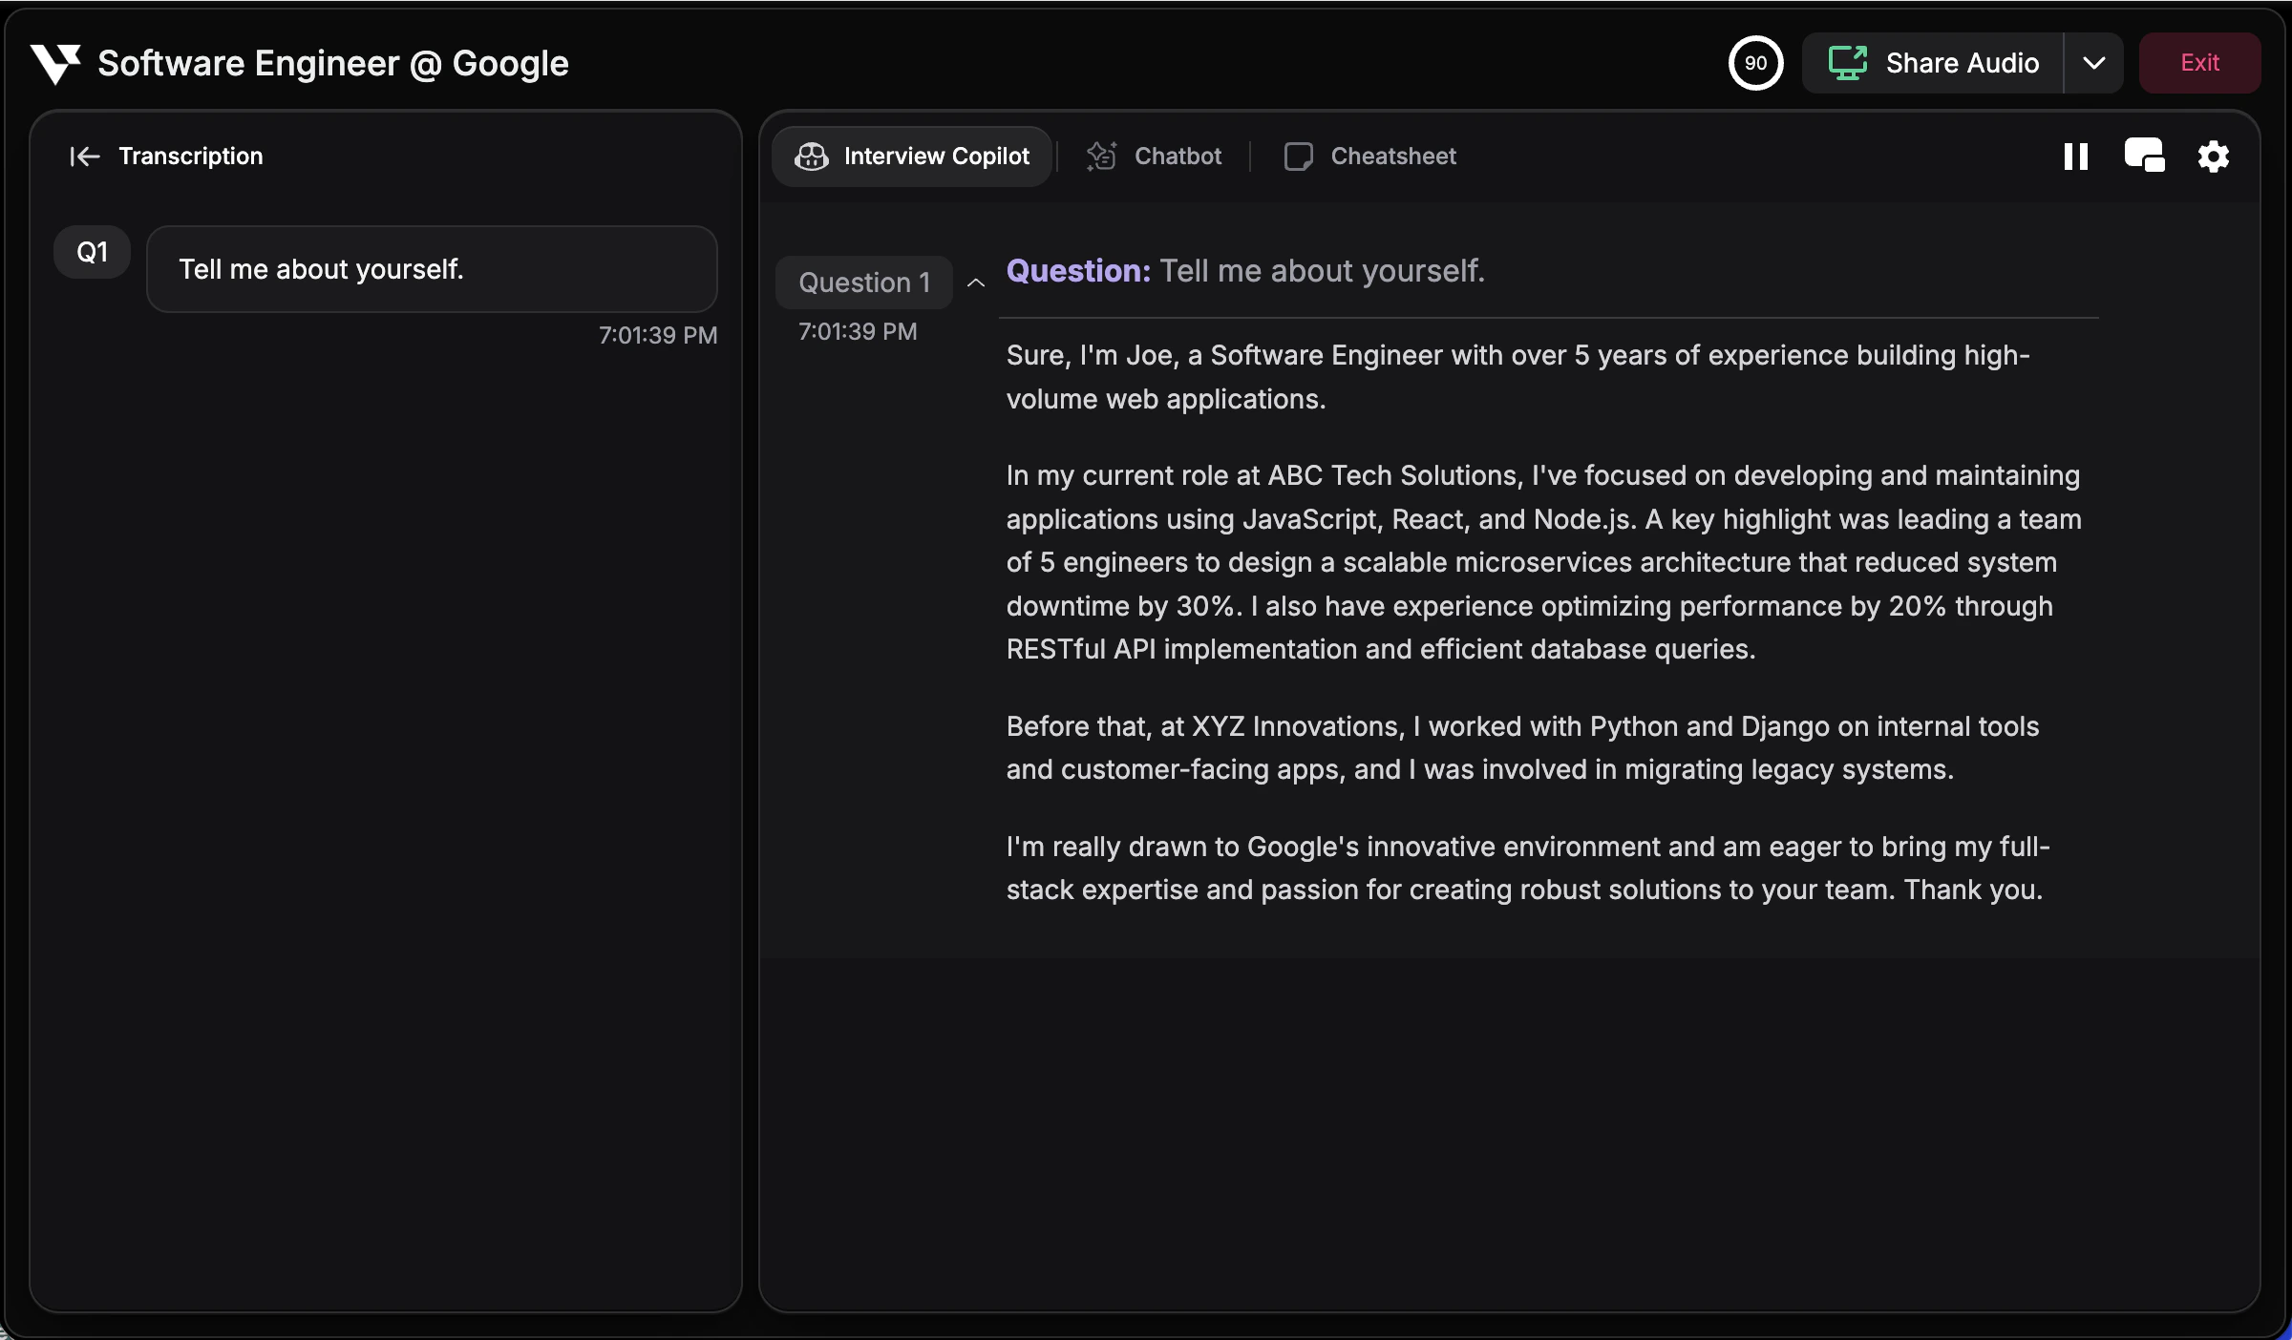Click the Chatbot sparkle icon
This screenshot has width=2292, height=1340.
[x=1101, y=157]
